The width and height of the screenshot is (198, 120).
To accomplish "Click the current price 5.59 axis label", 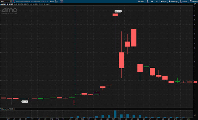I will coord(195,82).
